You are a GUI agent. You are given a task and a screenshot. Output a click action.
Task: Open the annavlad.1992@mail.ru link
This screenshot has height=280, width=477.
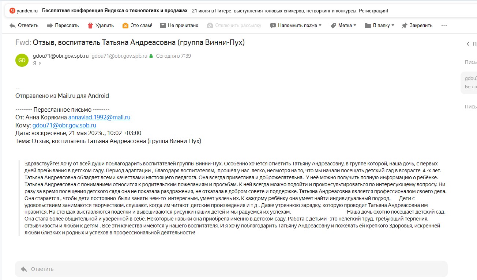click(x=99, y=117)
